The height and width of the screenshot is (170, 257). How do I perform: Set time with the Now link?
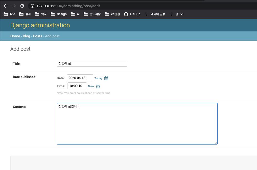[x=91, y=86]
